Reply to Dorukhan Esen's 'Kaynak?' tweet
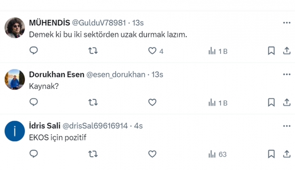The height and width of the screenshot is (170, 295). [34, 103]
